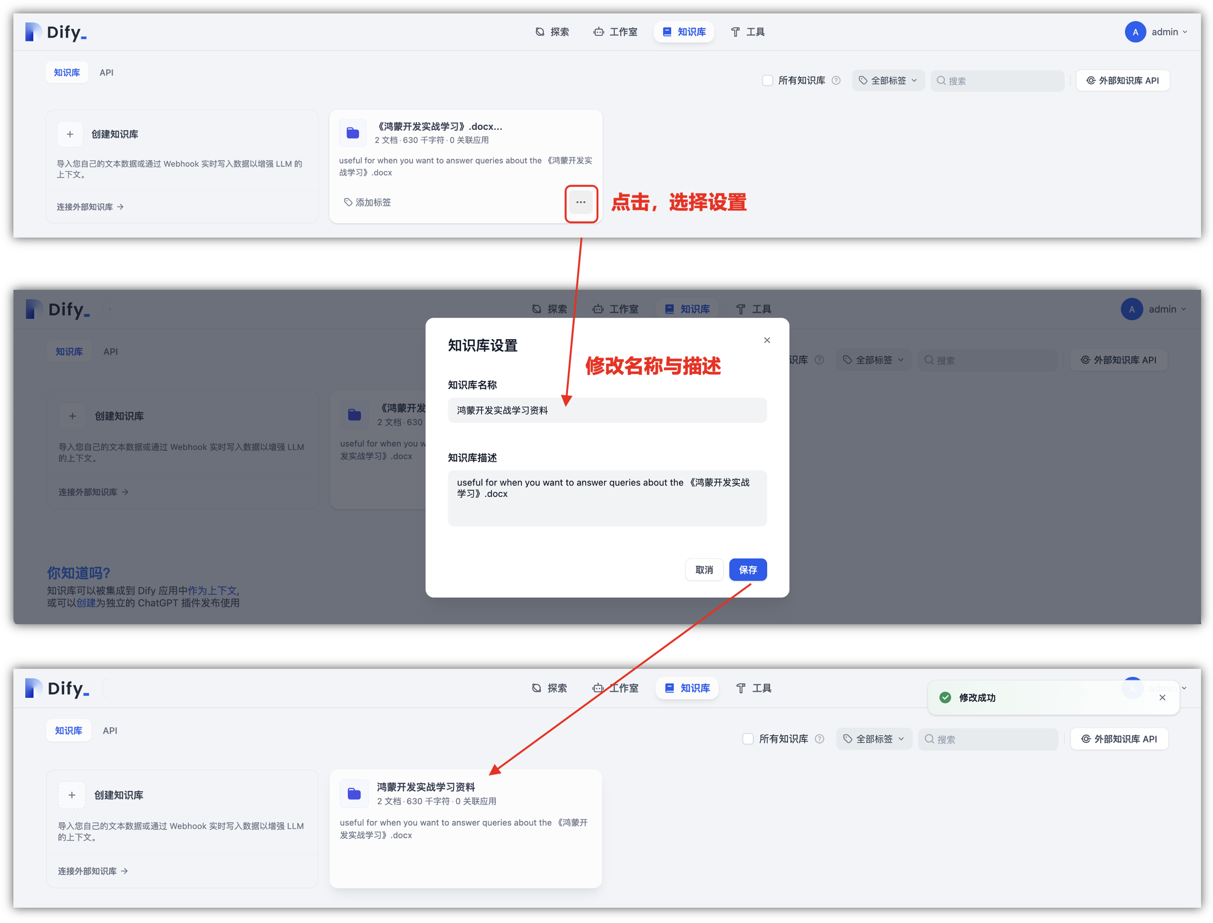Click dimmed plus icon of 创建知识库 behind dialog

[x=72, y=416]
